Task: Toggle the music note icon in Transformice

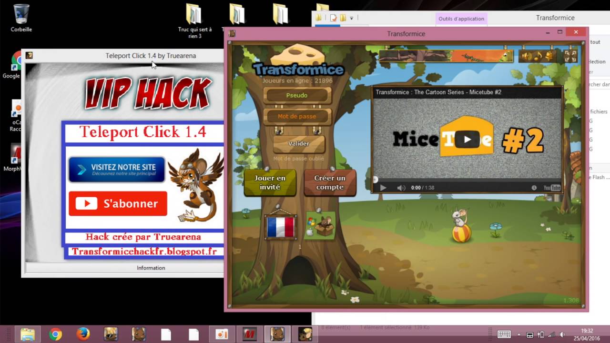Action: pyautogui.click(x=538, y=56)
